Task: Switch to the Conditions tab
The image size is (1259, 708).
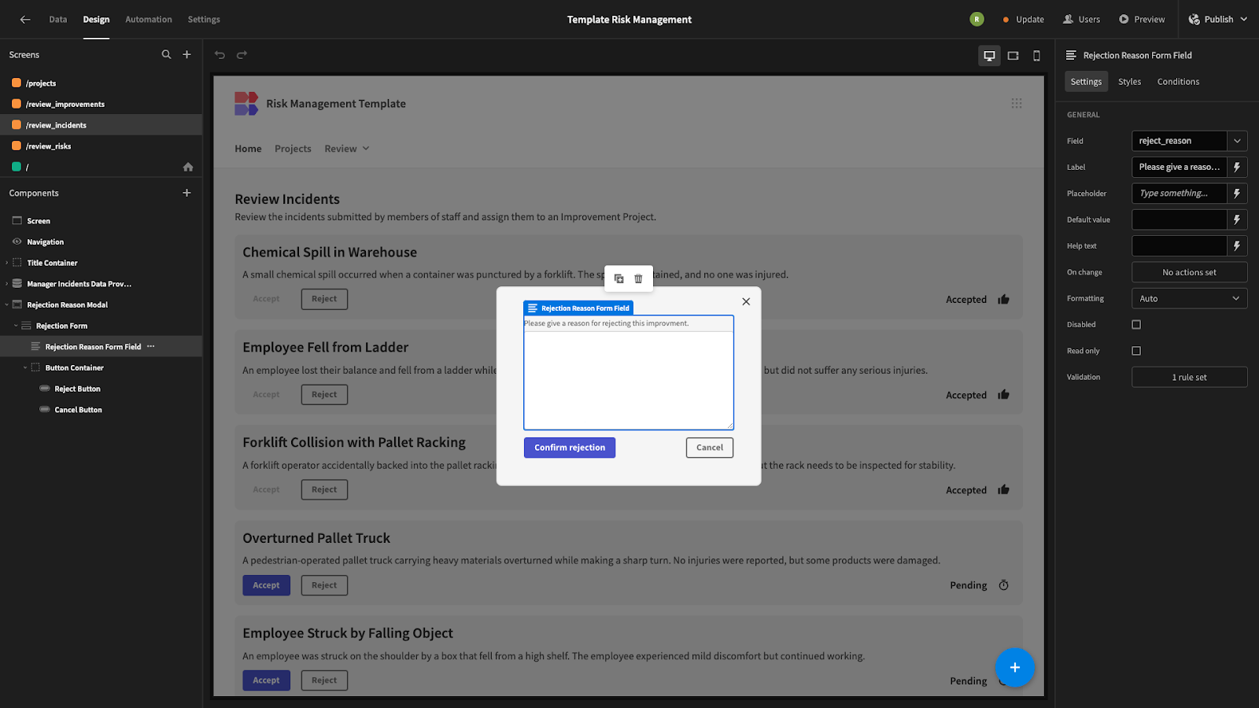Action: tap(1178, 82)
